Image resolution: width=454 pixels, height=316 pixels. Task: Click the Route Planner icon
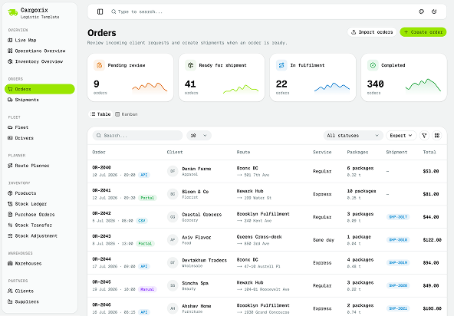pos(10,166)
